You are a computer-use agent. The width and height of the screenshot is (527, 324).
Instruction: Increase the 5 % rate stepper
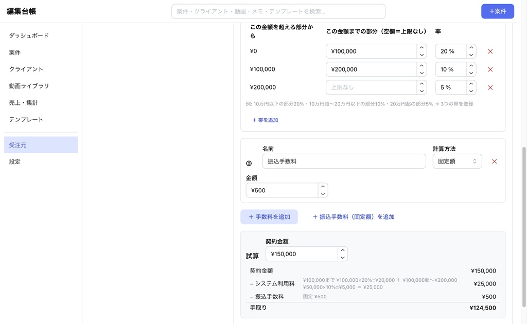[x=471, y=84]
